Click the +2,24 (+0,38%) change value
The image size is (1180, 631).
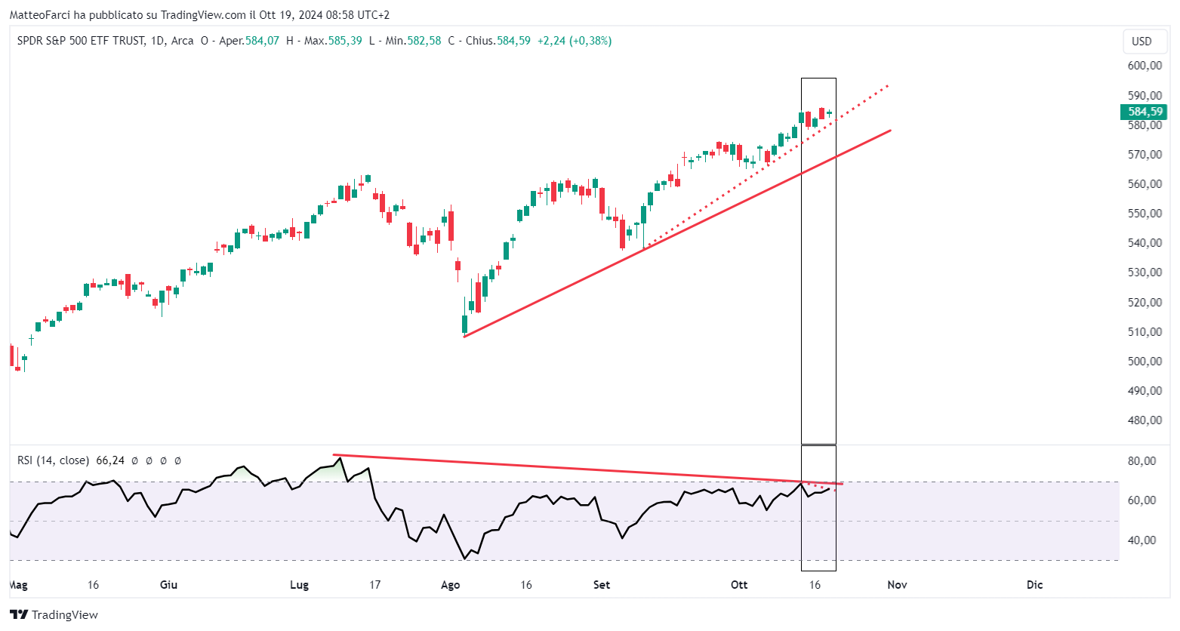coord(575,41)
